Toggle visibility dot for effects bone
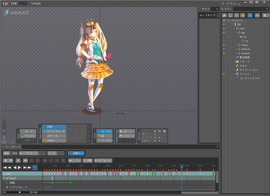Screen dimensions: 270x196 pos(224,49)
